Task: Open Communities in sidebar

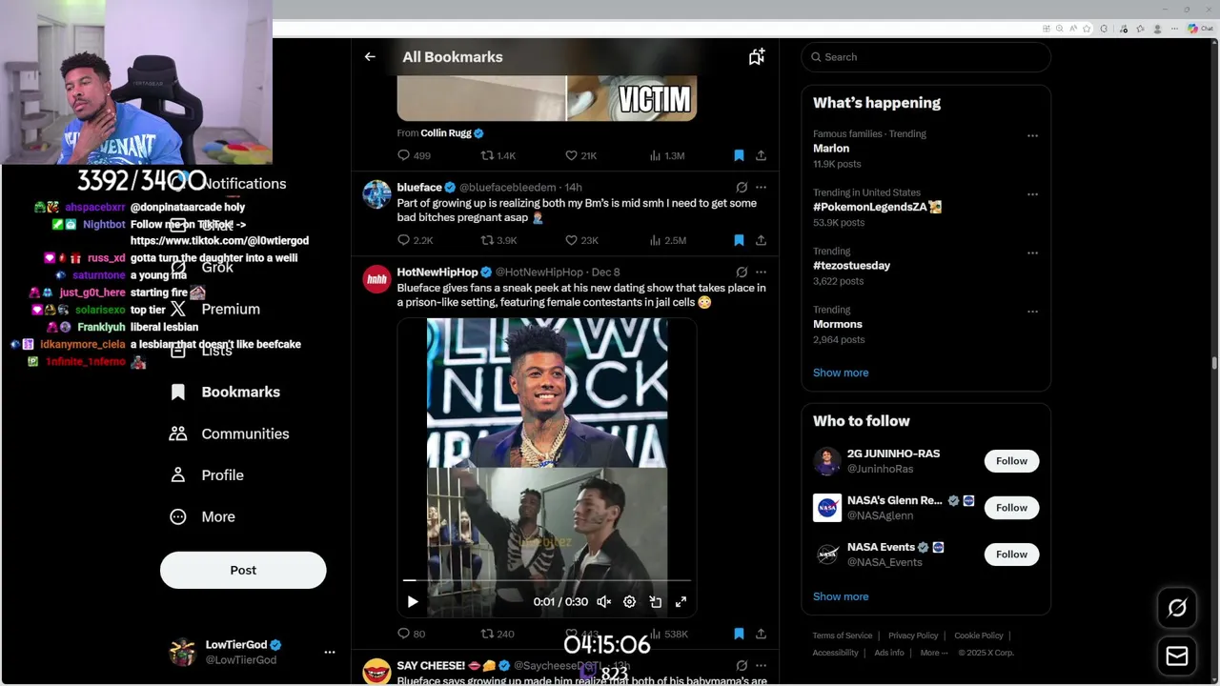Action: 229,434
